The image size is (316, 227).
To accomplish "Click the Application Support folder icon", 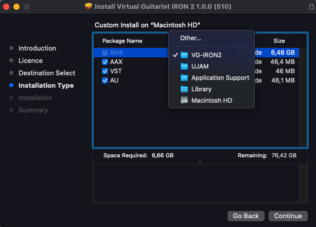I will coord(185,78).
